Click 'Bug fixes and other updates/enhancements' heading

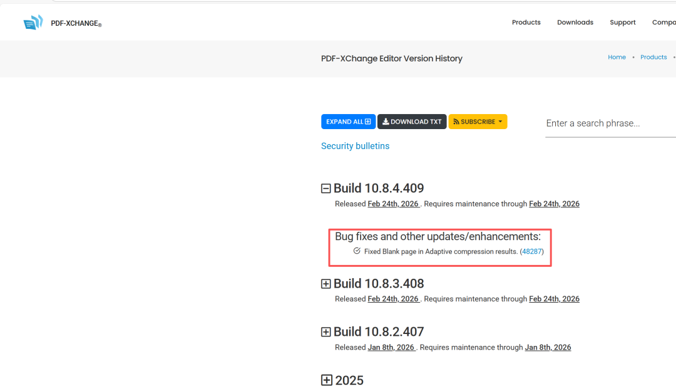438,236
